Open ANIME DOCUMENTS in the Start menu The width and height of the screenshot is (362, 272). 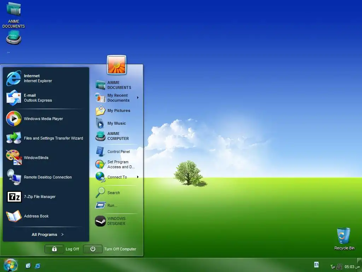(x=117, y=85)
